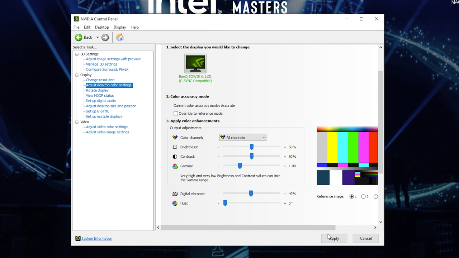459x258 pixels.
Task: Click the Hue slider handle
Action: (x=225, y=203)
